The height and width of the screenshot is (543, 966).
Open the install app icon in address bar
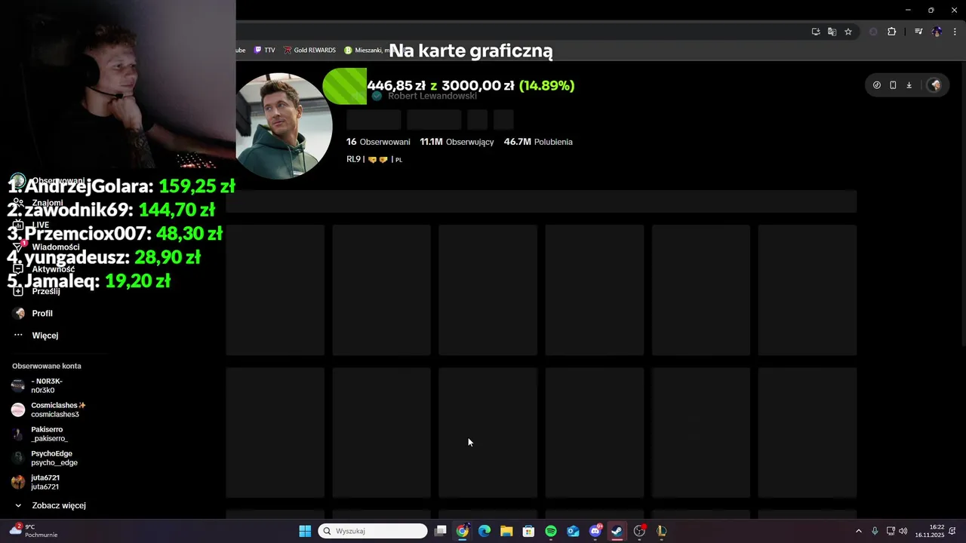pyautogui.click(x=816, y=32)
